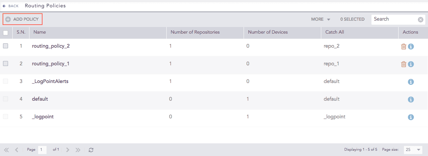Show info for routing_policy_1
Viewport: 428px width, 156px height.
click(411, 64)
